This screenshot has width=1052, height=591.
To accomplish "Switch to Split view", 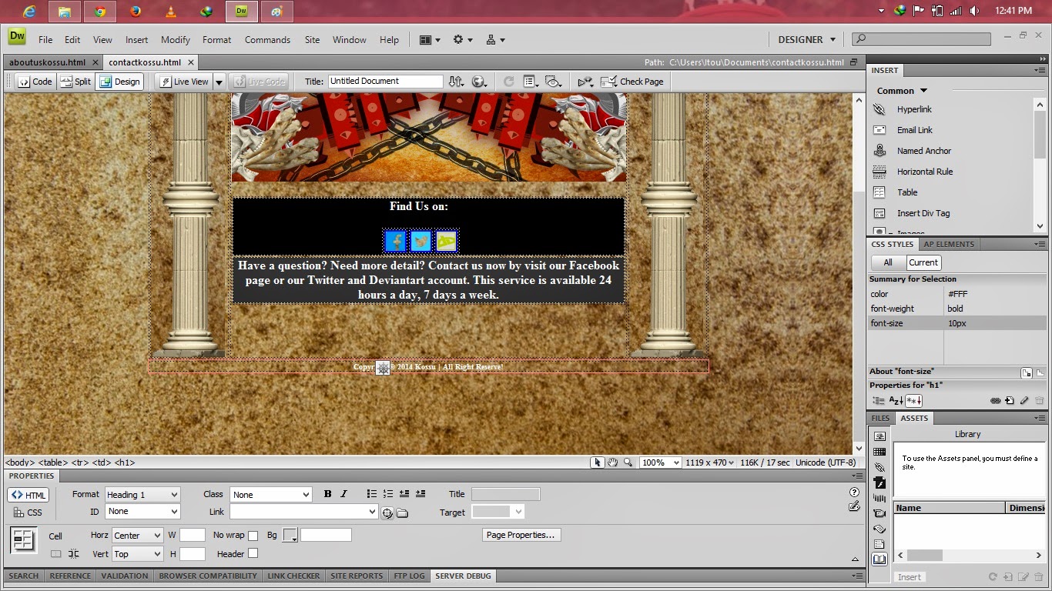I will pyautogui.click(x=75, y=82).
